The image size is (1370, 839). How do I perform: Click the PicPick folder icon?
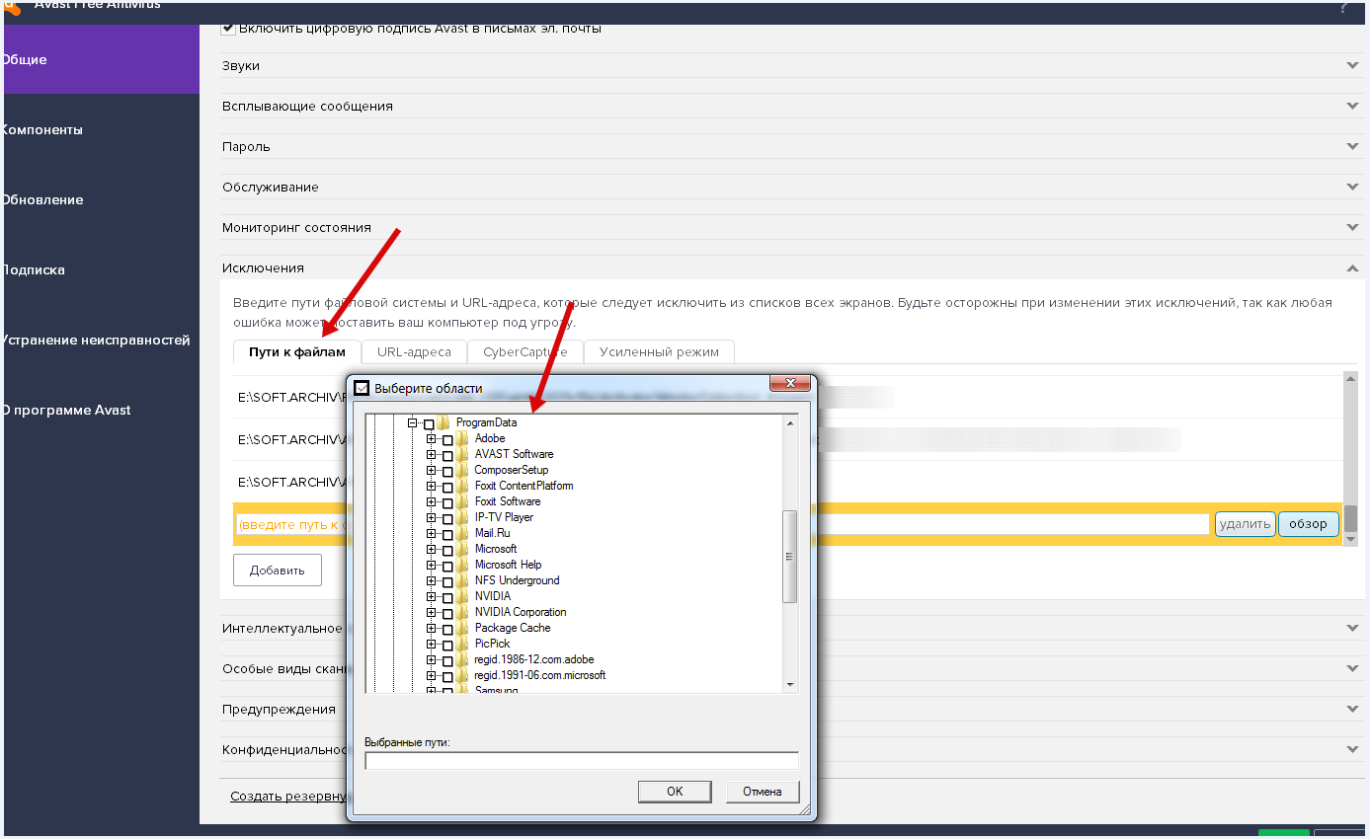coord(462,644)
